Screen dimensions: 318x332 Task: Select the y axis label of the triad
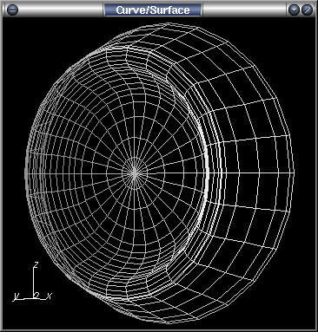tap(17, 296)
